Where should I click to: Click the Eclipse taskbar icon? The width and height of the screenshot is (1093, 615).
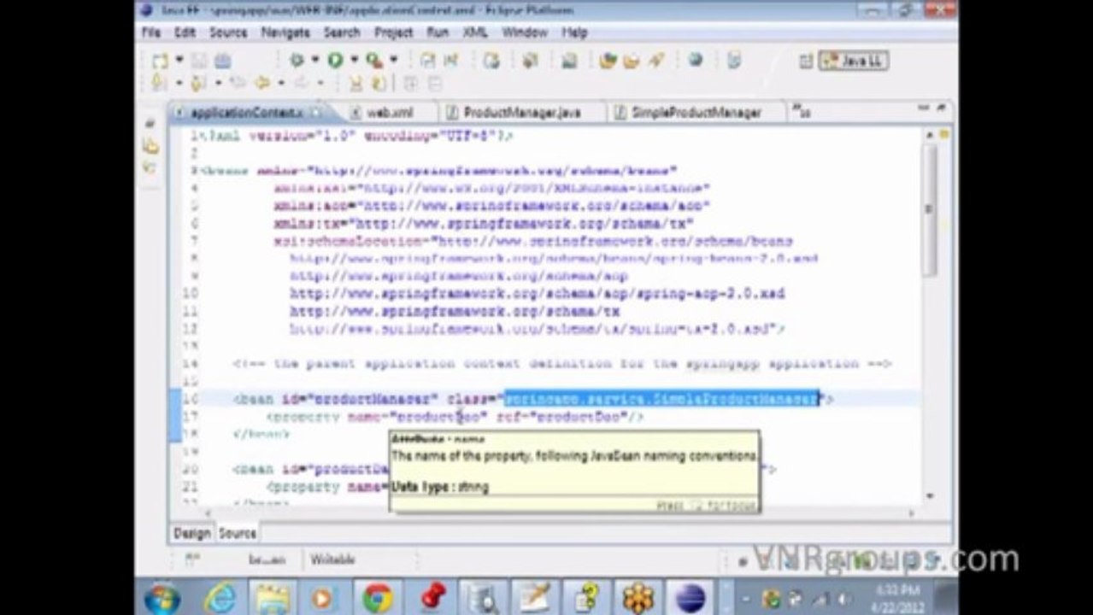point(689,598)
